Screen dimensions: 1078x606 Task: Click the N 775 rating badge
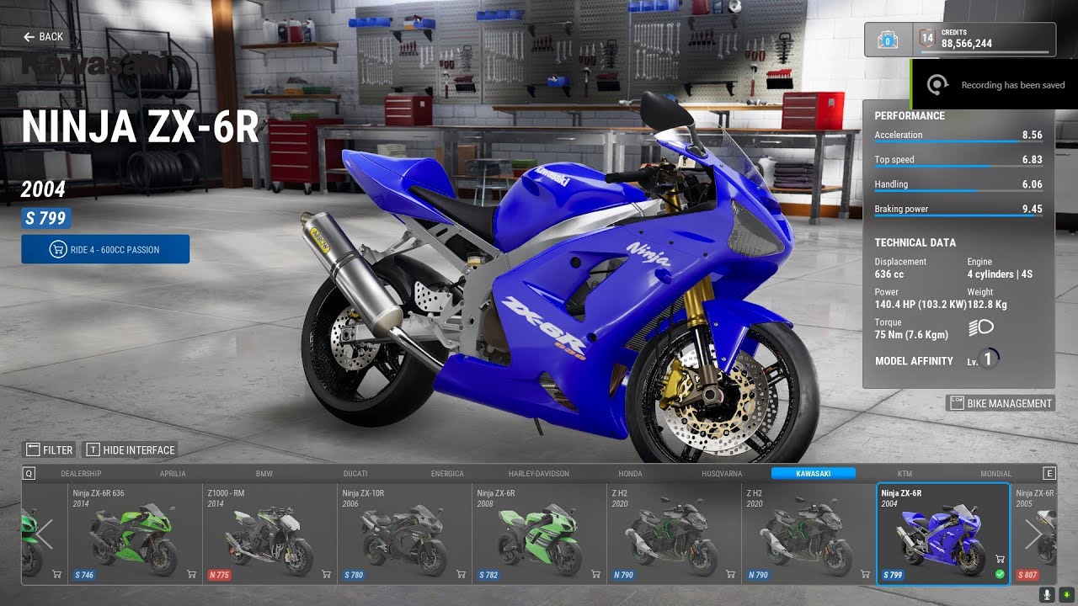(218, 575)
